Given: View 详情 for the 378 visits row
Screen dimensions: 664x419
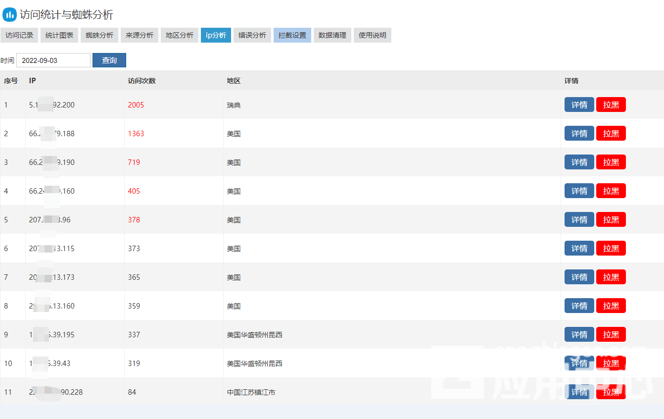Looking at the screenshot, I should click(579, 219).
